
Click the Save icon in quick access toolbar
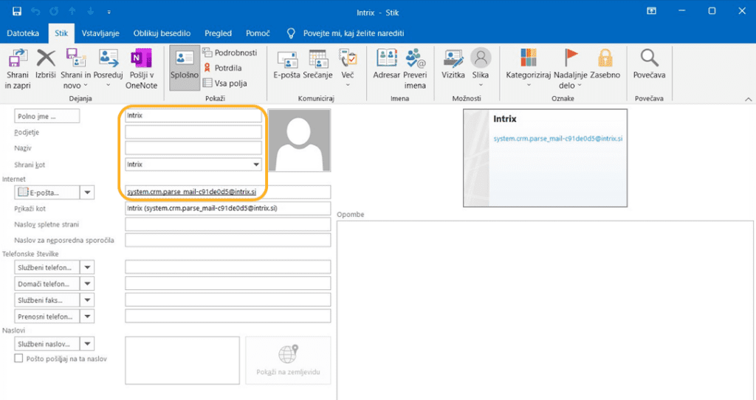coord(17,11)
